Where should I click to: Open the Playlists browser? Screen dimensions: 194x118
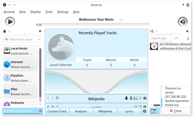21,78
